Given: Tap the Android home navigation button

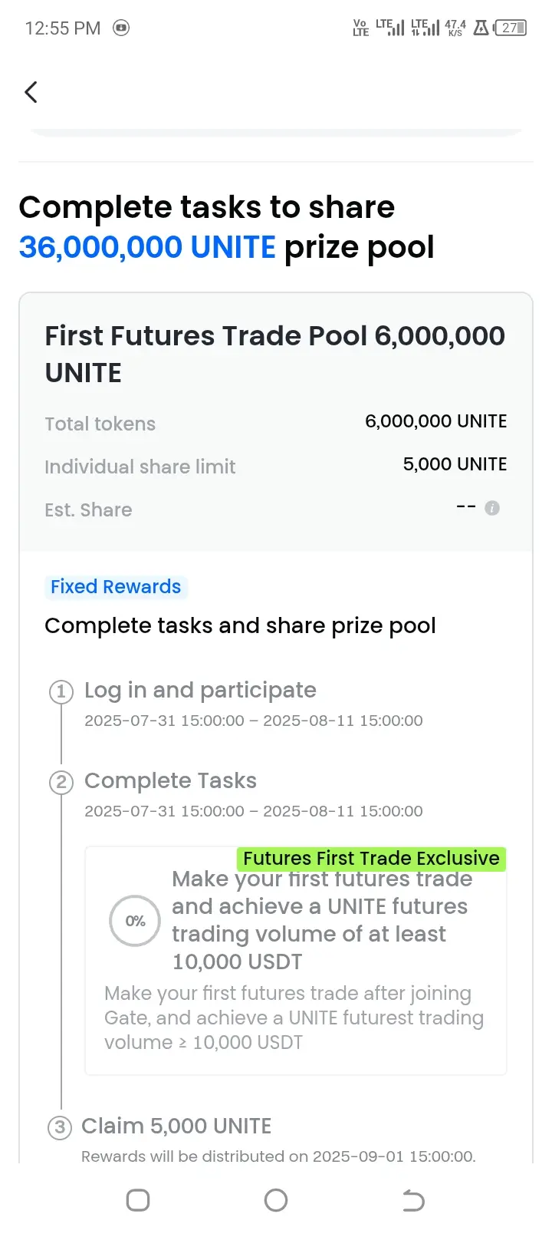Looking at the screenshot, I should 276,1200.
